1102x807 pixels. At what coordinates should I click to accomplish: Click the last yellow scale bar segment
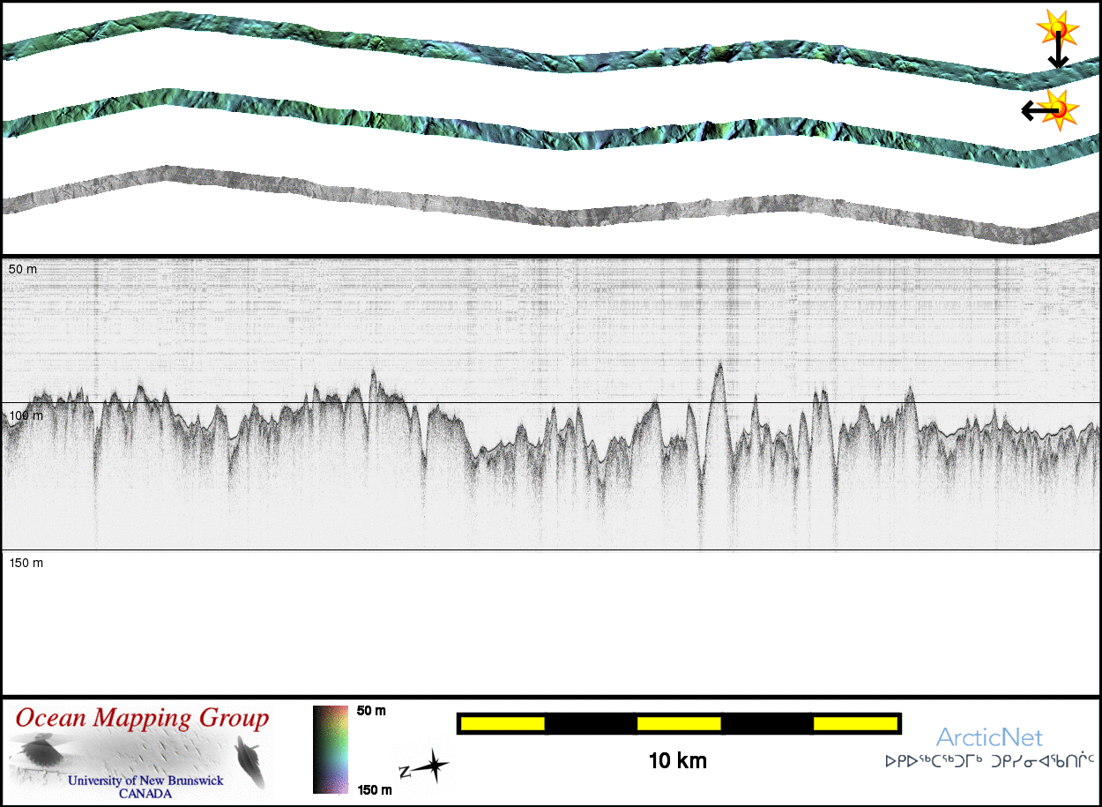[854, 724]
